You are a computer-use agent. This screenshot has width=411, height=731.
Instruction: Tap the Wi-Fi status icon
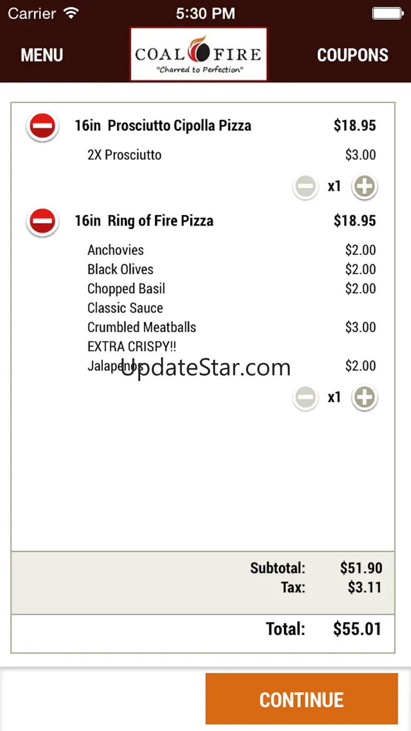(x=70, y=13)
